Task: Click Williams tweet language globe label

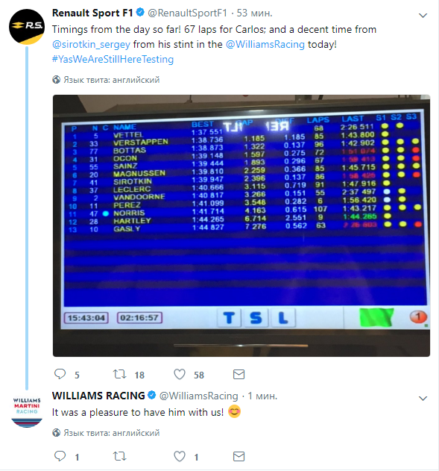Action: point(106,433)
